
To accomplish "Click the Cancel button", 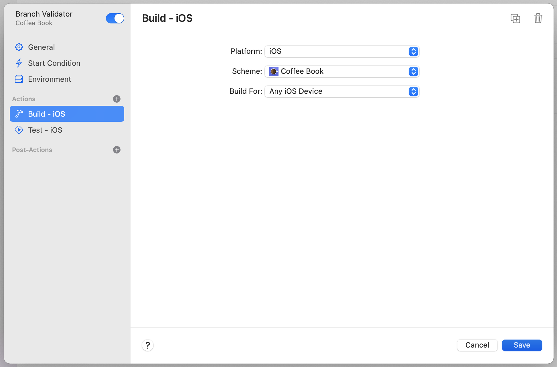I will (477, 345).
